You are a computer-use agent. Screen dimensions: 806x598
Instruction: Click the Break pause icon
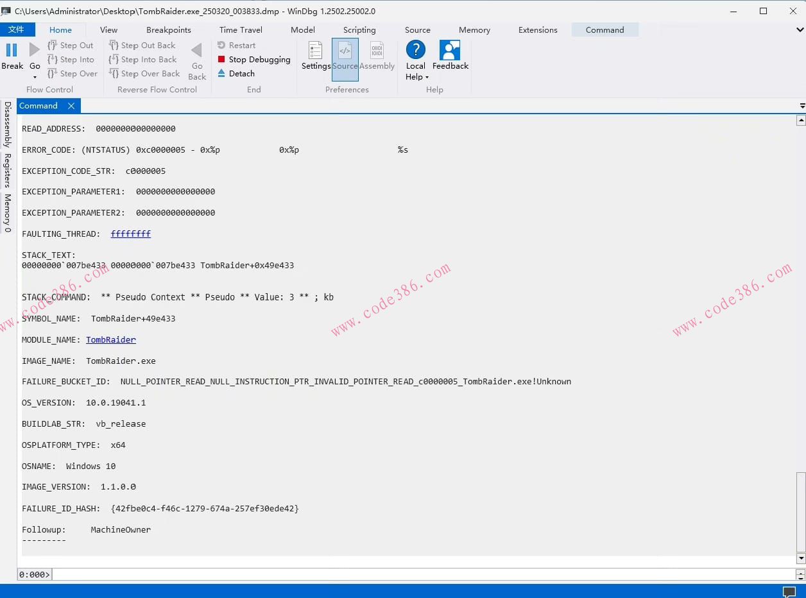(x=12, y=50)
